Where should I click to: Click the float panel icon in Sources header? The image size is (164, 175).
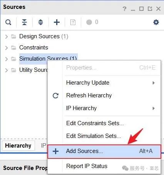[x=150, y=9]
